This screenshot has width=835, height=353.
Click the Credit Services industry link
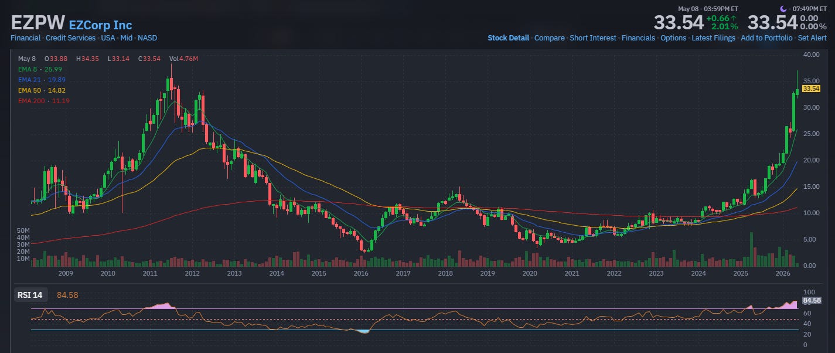70,38
